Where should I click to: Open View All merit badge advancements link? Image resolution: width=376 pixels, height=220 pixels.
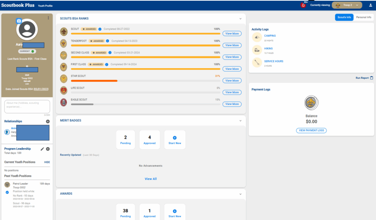151,179
